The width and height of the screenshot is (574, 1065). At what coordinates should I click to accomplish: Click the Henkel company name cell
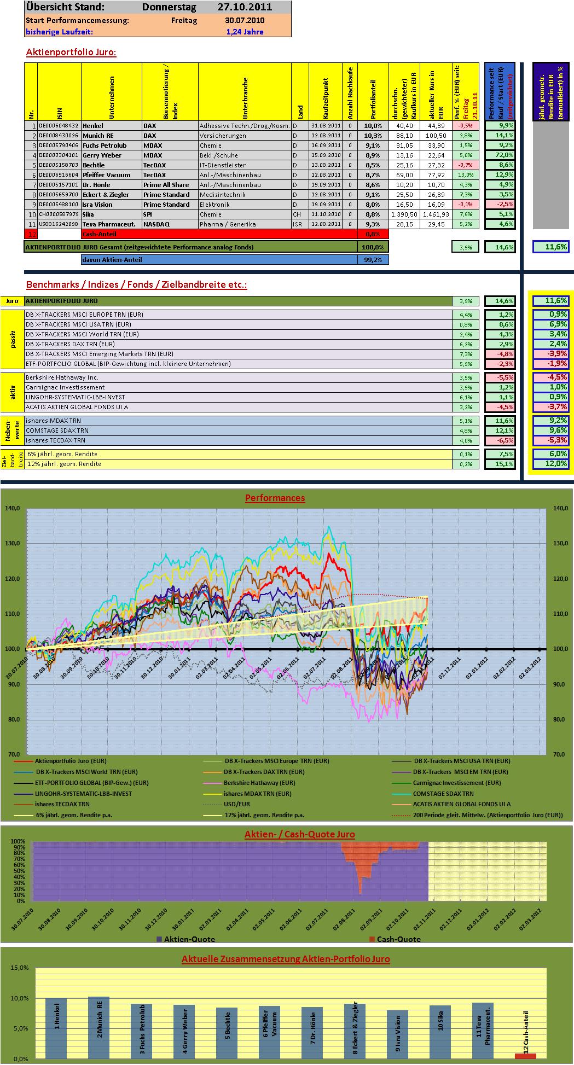tap(112, 126)
